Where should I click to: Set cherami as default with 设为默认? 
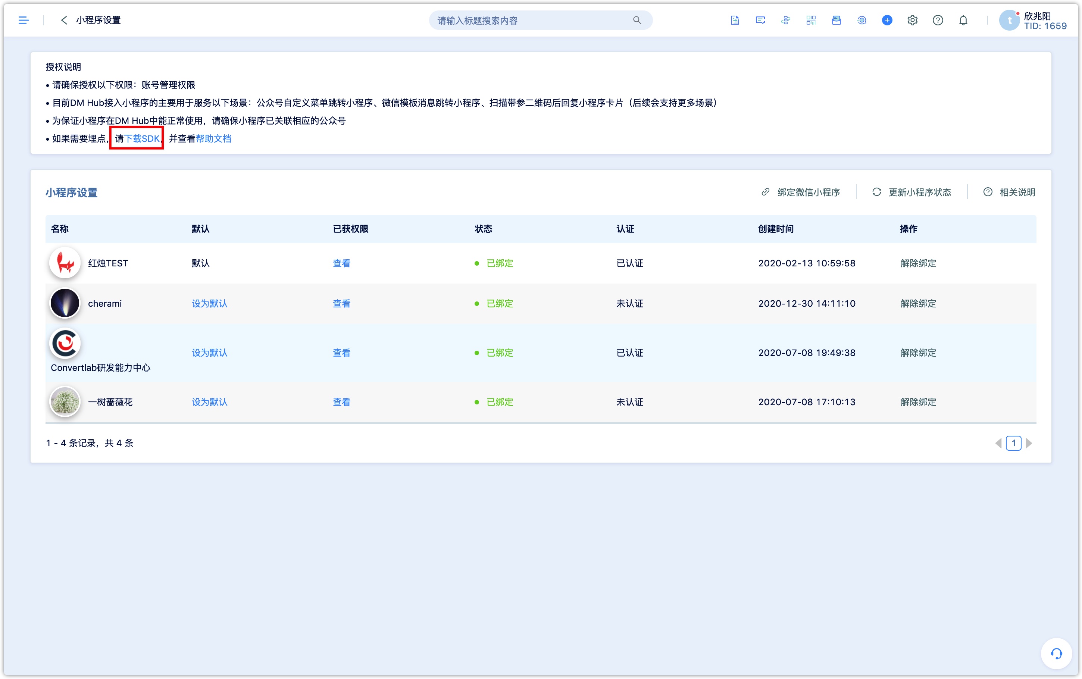[210, 304]
